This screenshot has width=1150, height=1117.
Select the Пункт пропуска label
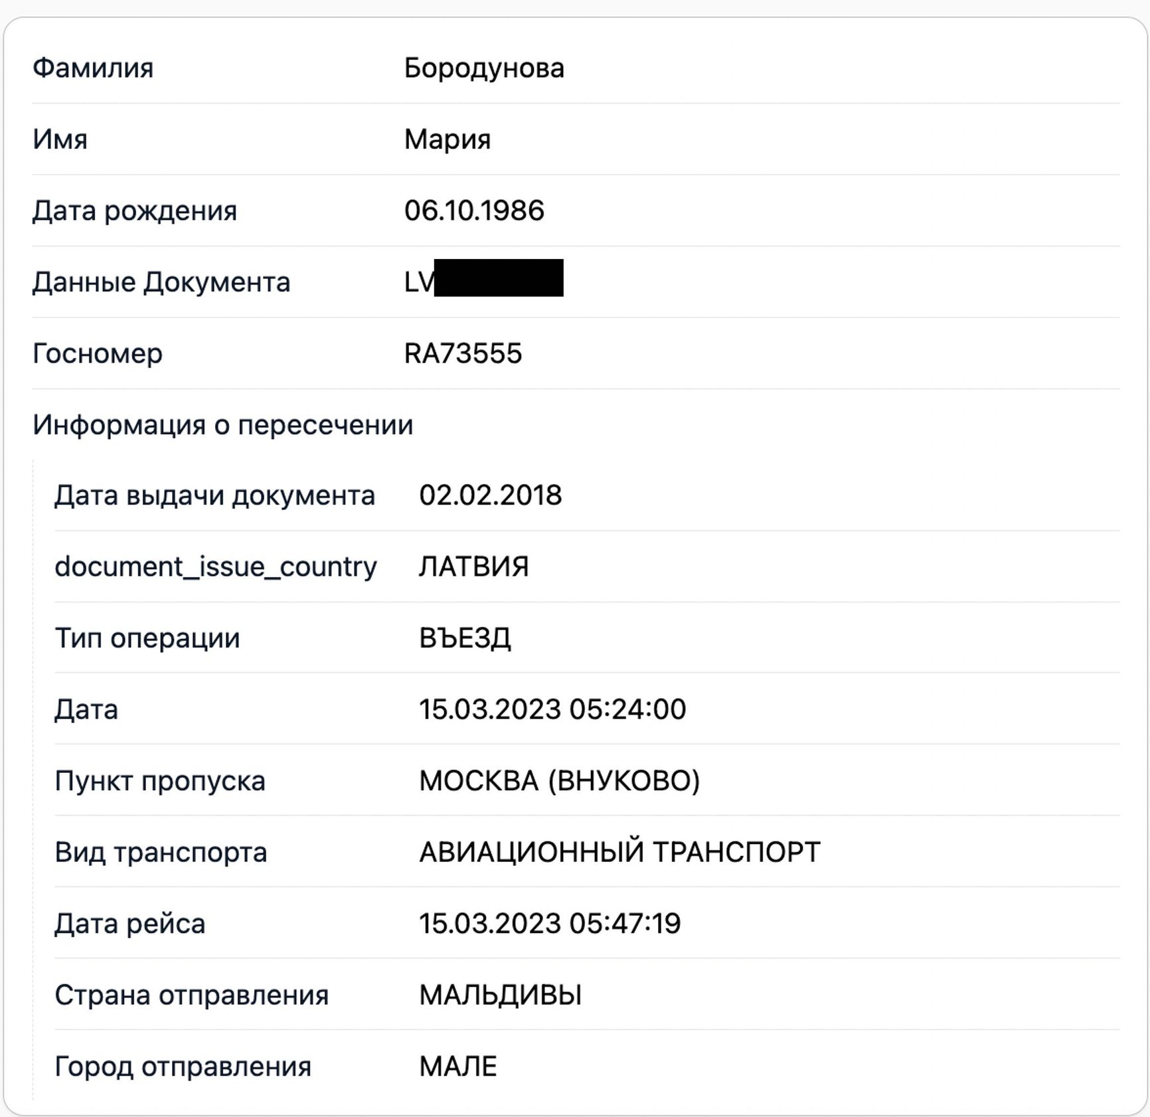tap(160, 781)
